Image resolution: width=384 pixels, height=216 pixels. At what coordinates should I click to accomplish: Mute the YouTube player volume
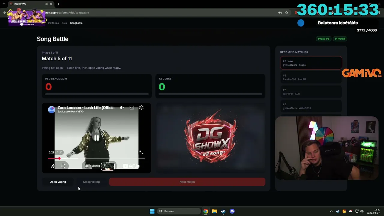tap(122, 108)
